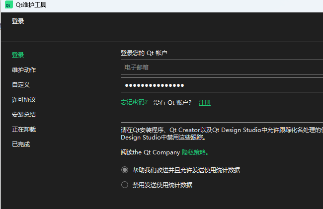The image size is (323, 209).
Task: Click the password field with dots
Action: click(x=222, y=85)
